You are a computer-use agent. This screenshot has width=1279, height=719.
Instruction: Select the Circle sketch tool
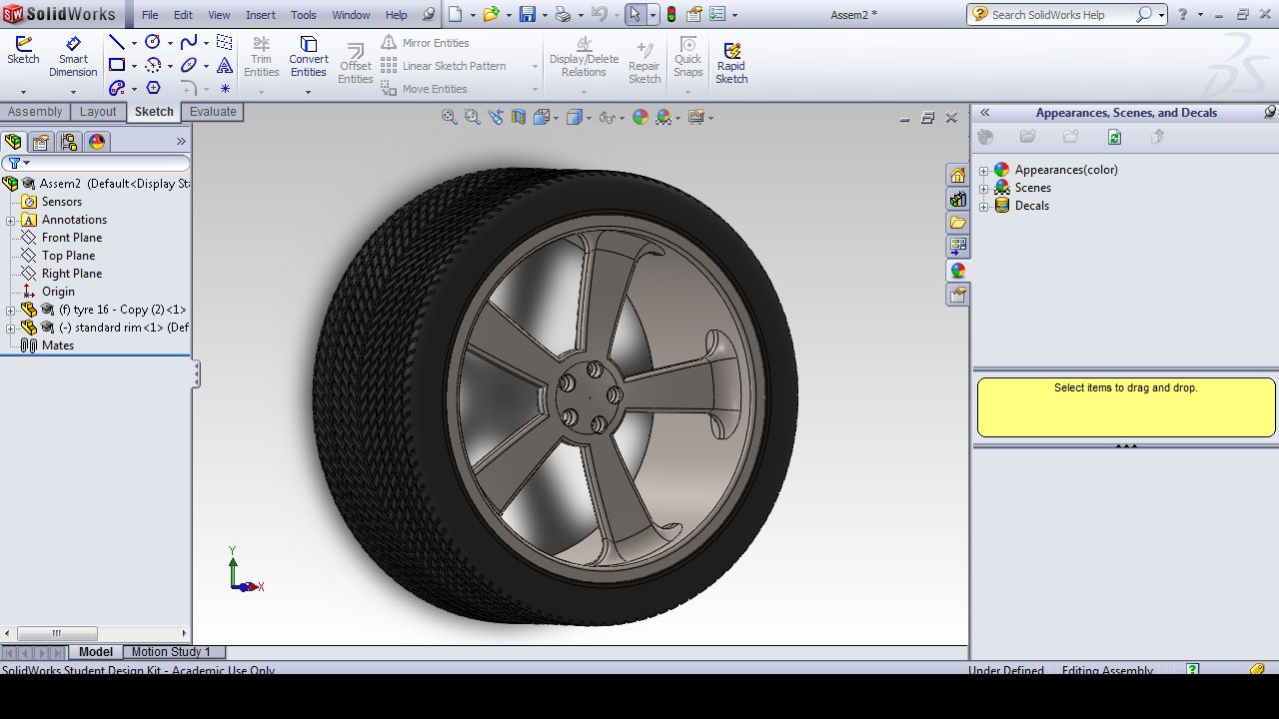tap(153, 42)
